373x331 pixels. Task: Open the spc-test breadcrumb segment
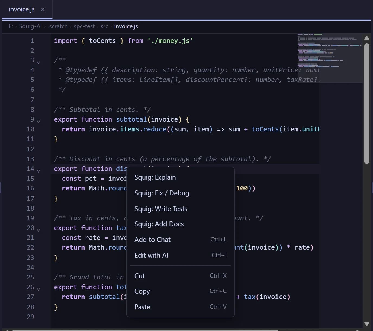click(x=84, y=26)
